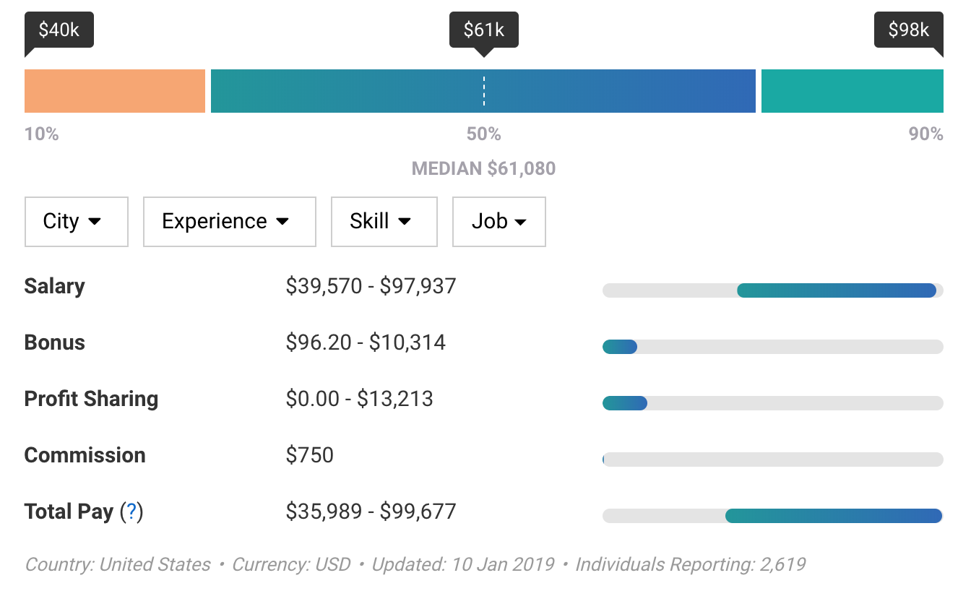The width and height of the screenshot is (971, 591).
Task: Click the Individuals Reporting 2,619 text
Action: tap(690, 564)
